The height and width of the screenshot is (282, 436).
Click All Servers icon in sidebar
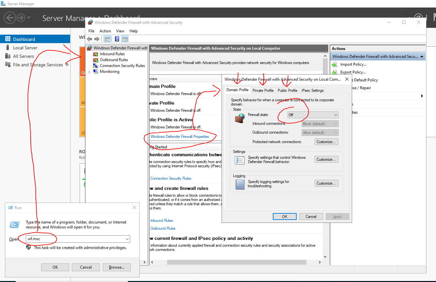[8, 56]
